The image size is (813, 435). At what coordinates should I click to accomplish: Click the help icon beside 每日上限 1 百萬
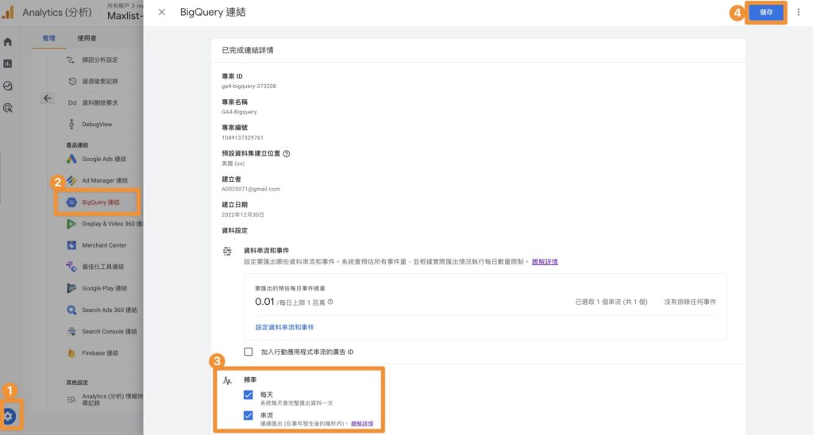pyautogui.click(x=330, y=302)
